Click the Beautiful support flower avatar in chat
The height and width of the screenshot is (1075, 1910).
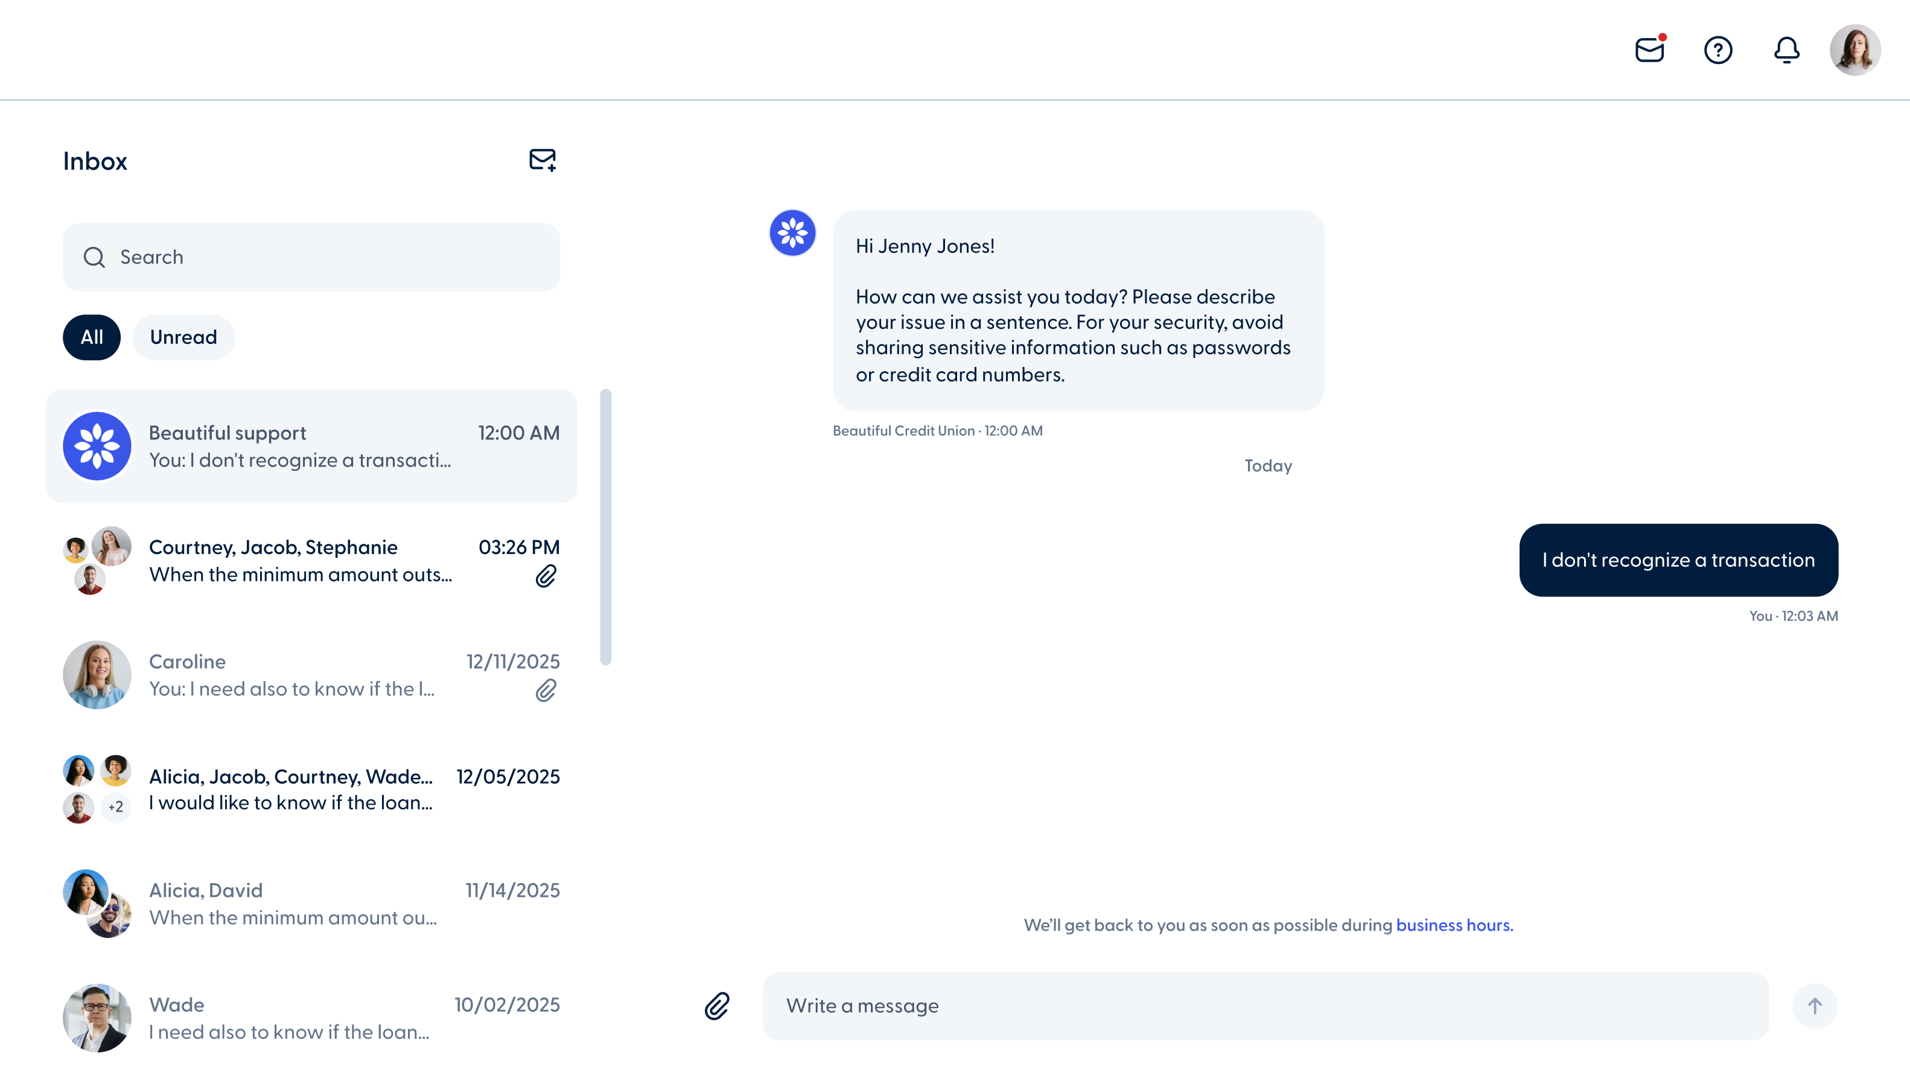(792, 232)
